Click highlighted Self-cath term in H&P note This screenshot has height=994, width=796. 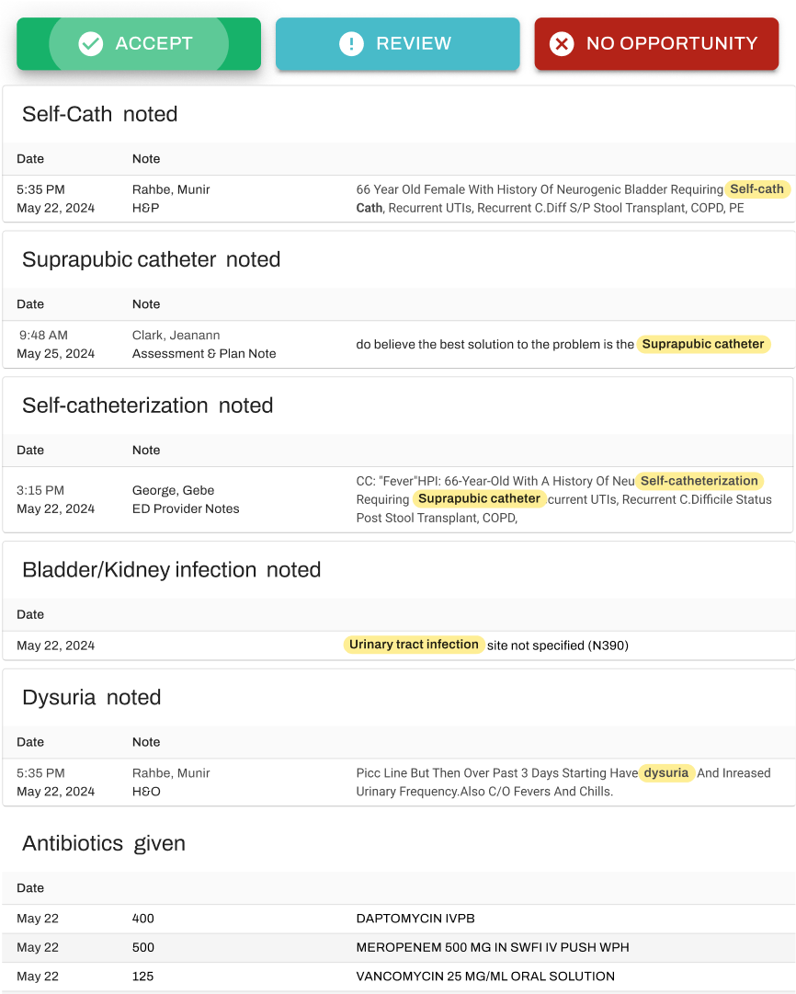pyautogui.click(x=756, y=189)
